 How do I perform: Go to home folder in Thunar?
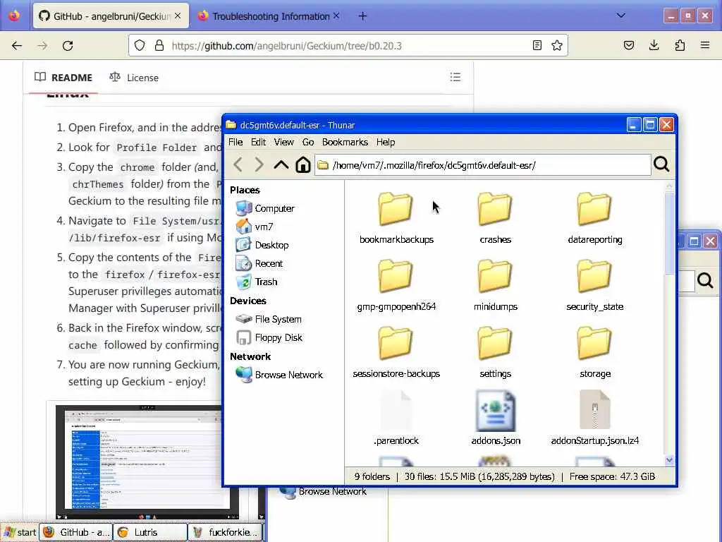coord(302,164)
